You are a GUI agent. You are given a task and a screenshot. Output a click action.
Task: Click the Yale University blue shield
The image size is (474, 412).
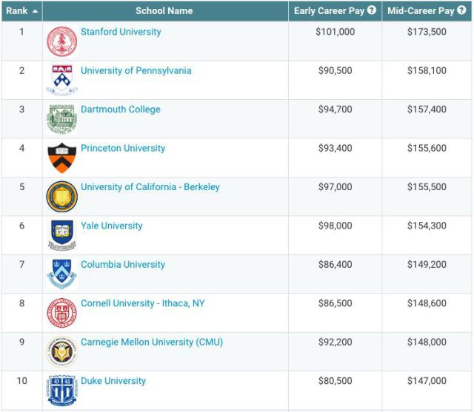pos(62,235)
